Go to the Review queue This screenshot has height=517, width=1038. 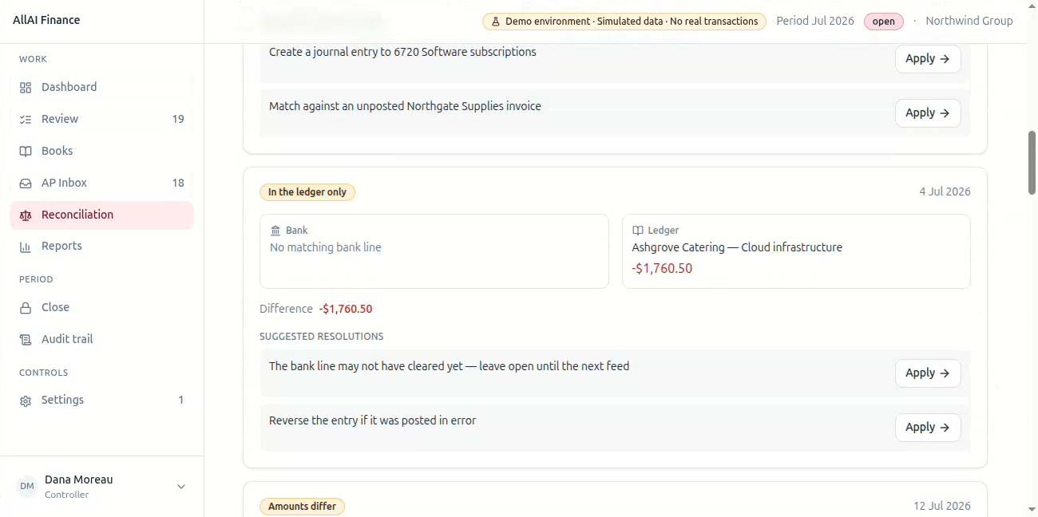click(x=101, y=120)
